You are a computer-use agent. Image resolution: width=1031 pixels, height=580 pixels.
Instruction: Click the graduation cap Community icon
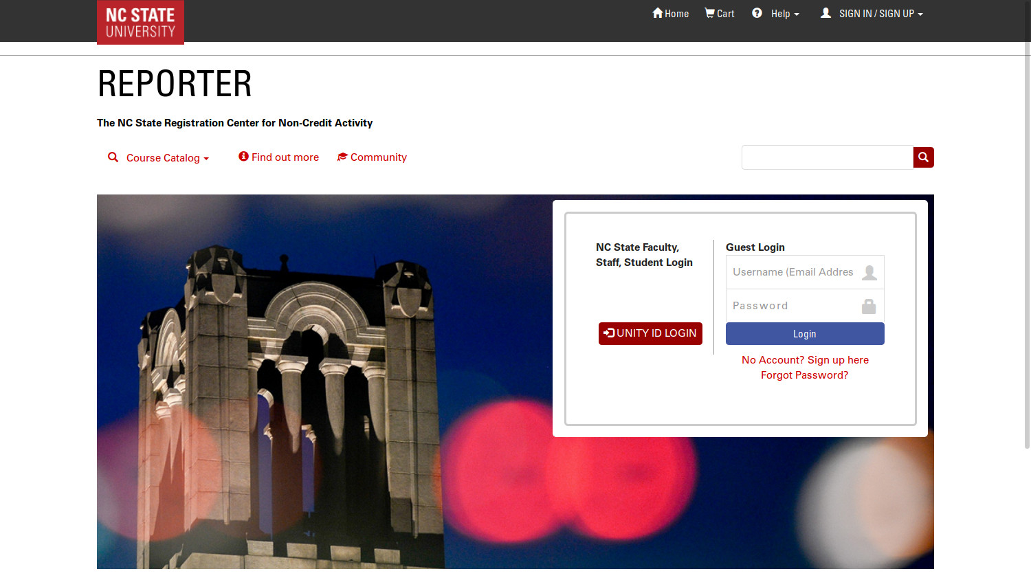342,157
